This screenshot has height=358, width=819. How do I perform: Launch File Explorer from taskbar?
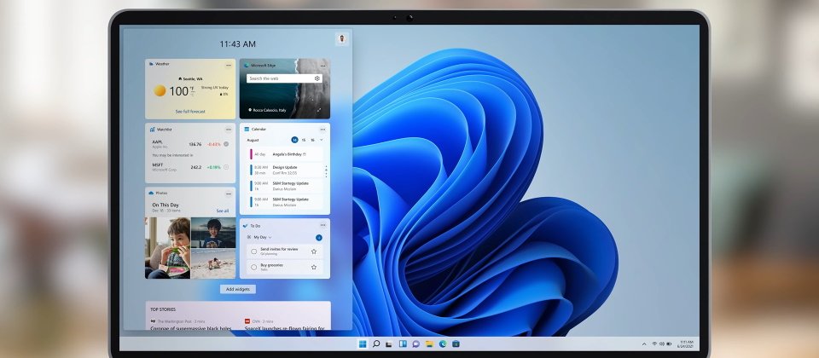point(429,344)
